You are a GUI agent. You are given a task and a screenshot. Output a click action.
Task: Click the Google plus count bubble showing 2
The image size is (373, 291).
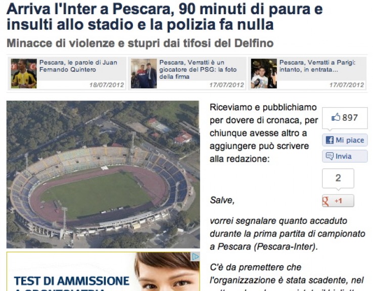(338, 178)
